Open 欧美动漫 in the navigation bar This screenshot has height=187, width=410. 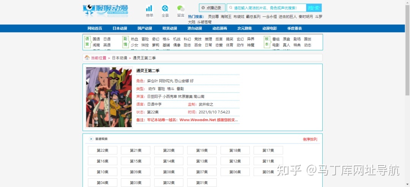tap(170, 28)
